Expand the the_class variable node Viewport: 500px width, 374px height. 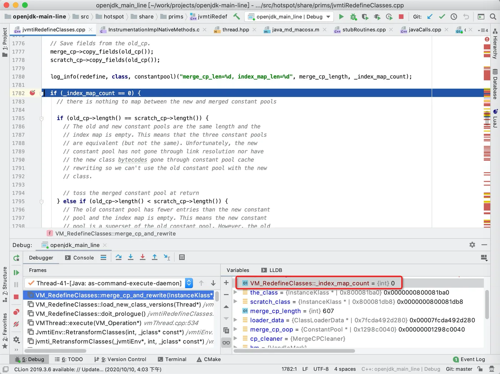[x=235, y=292]
